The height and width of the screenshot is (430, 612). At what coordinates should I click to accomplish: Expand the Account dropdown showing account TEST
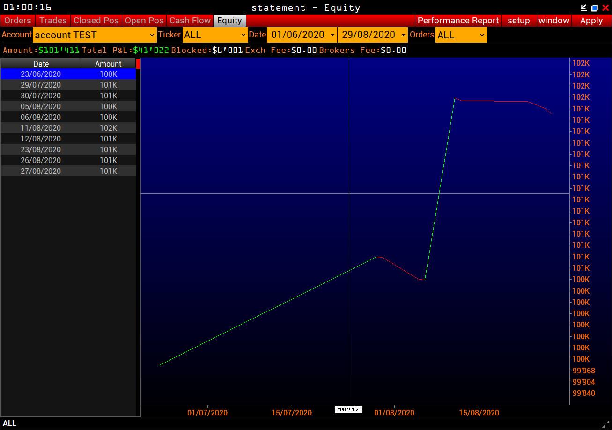(x=95, y=35)
